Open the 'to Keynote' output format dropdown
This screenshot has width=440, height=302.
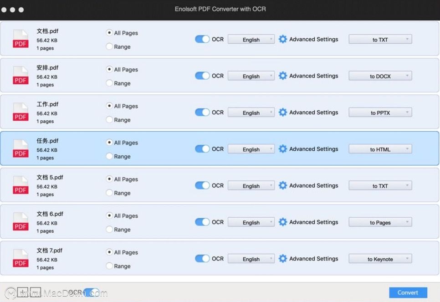(x=380, y=259)
